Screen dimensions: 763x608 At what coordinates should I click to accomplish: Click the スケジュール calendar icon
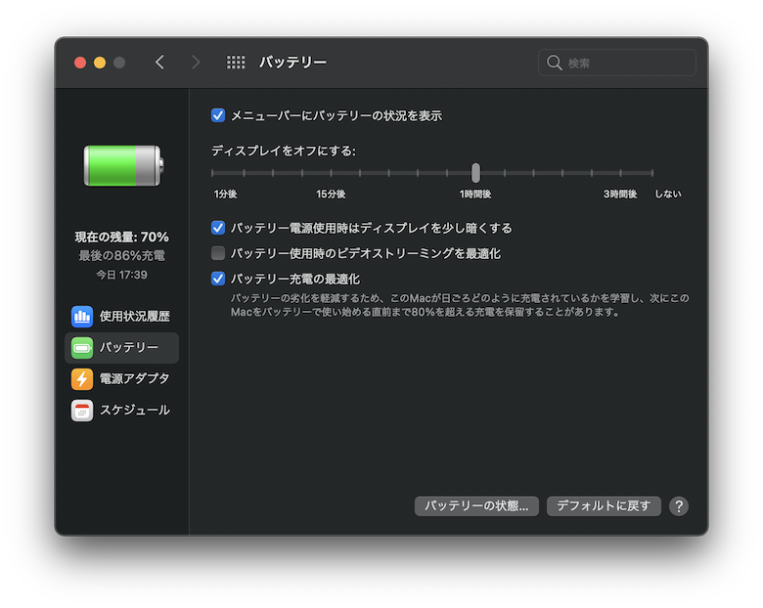pos(82,411)
